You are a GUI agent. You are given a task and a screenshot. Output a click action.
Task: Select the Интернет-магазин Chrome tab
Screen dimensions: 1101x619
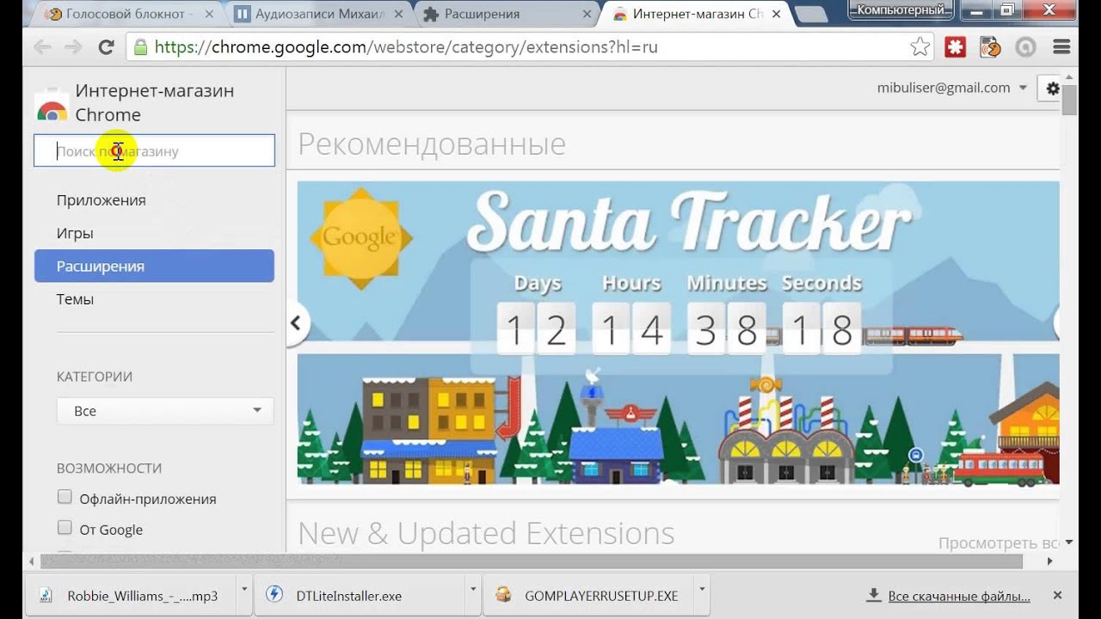[697, 14]
